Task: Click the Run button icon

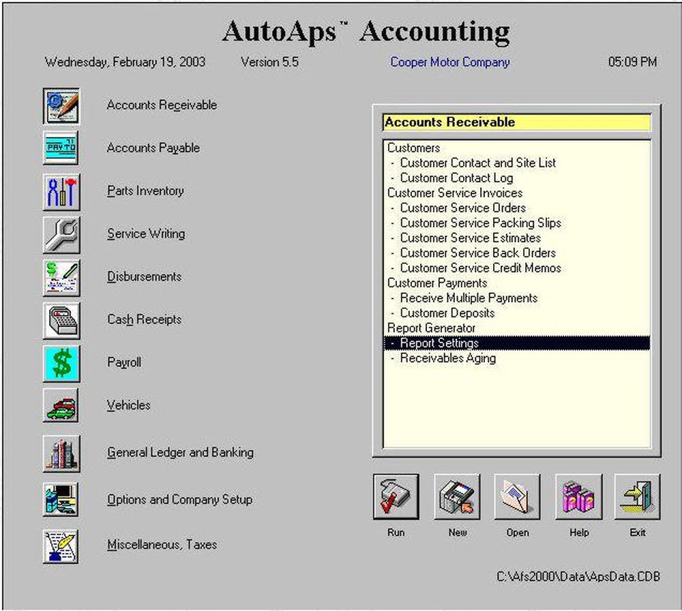Action: tap(396, 496)
